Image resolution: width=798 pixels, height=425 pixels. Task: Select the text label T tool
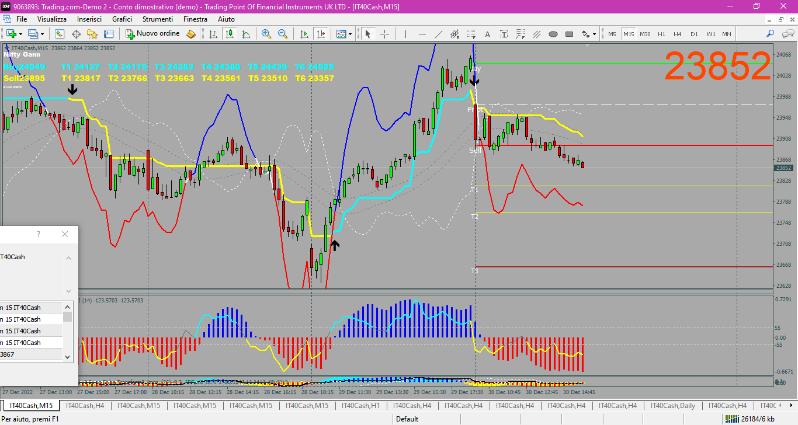[x=504, y=34]
